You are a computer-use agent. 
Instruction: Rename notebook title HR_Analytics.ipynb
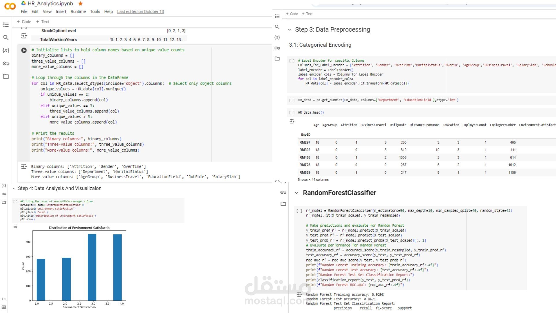(x=50, y=3)
